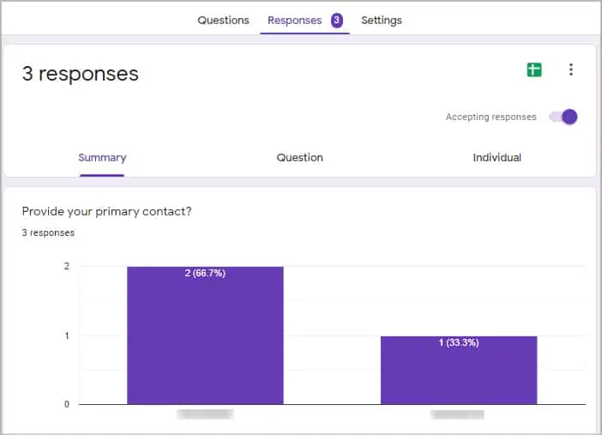The width and height of the screenshot is (602, 435).
Task: Click the 33.3% data label text
Action: coord(459,342)
